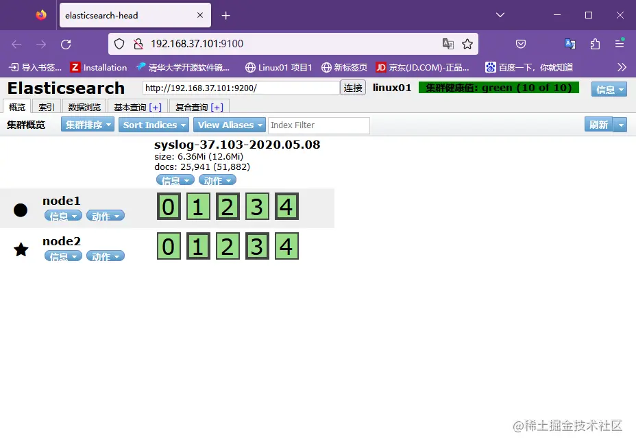Select shard 0 on node2
636x446 pixels.
[x=169, y=246]
